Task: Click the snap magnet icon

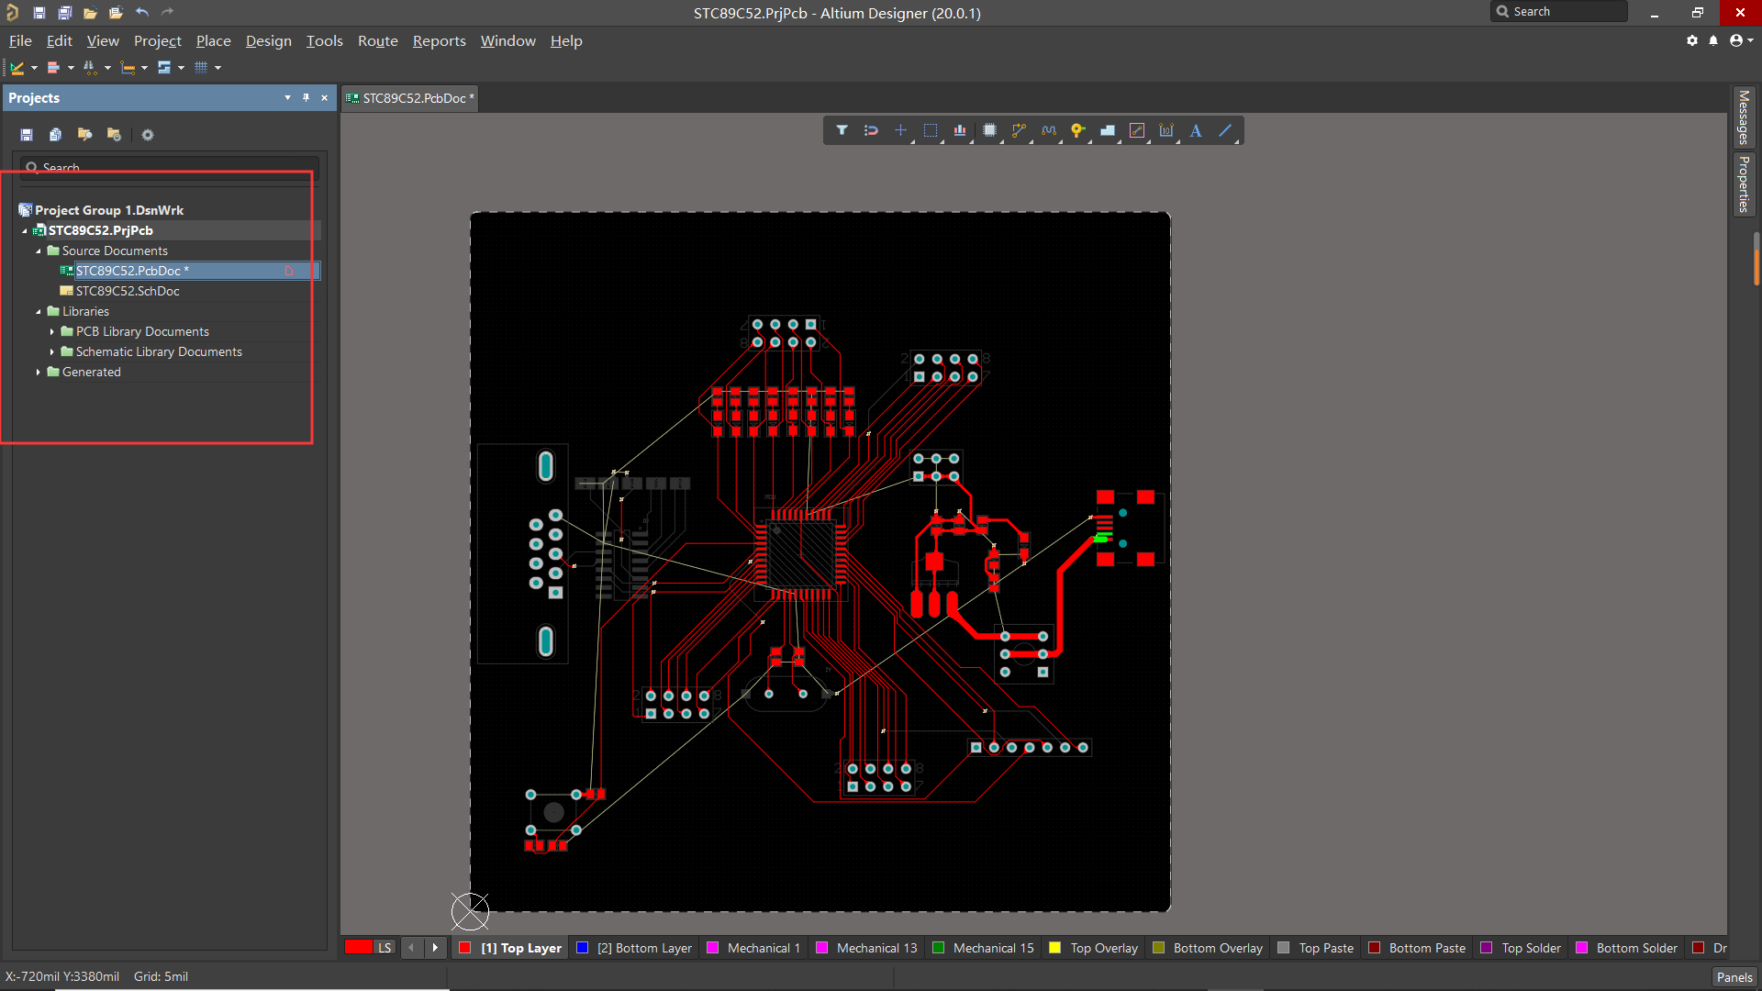Action: click(x=871, y=130)
